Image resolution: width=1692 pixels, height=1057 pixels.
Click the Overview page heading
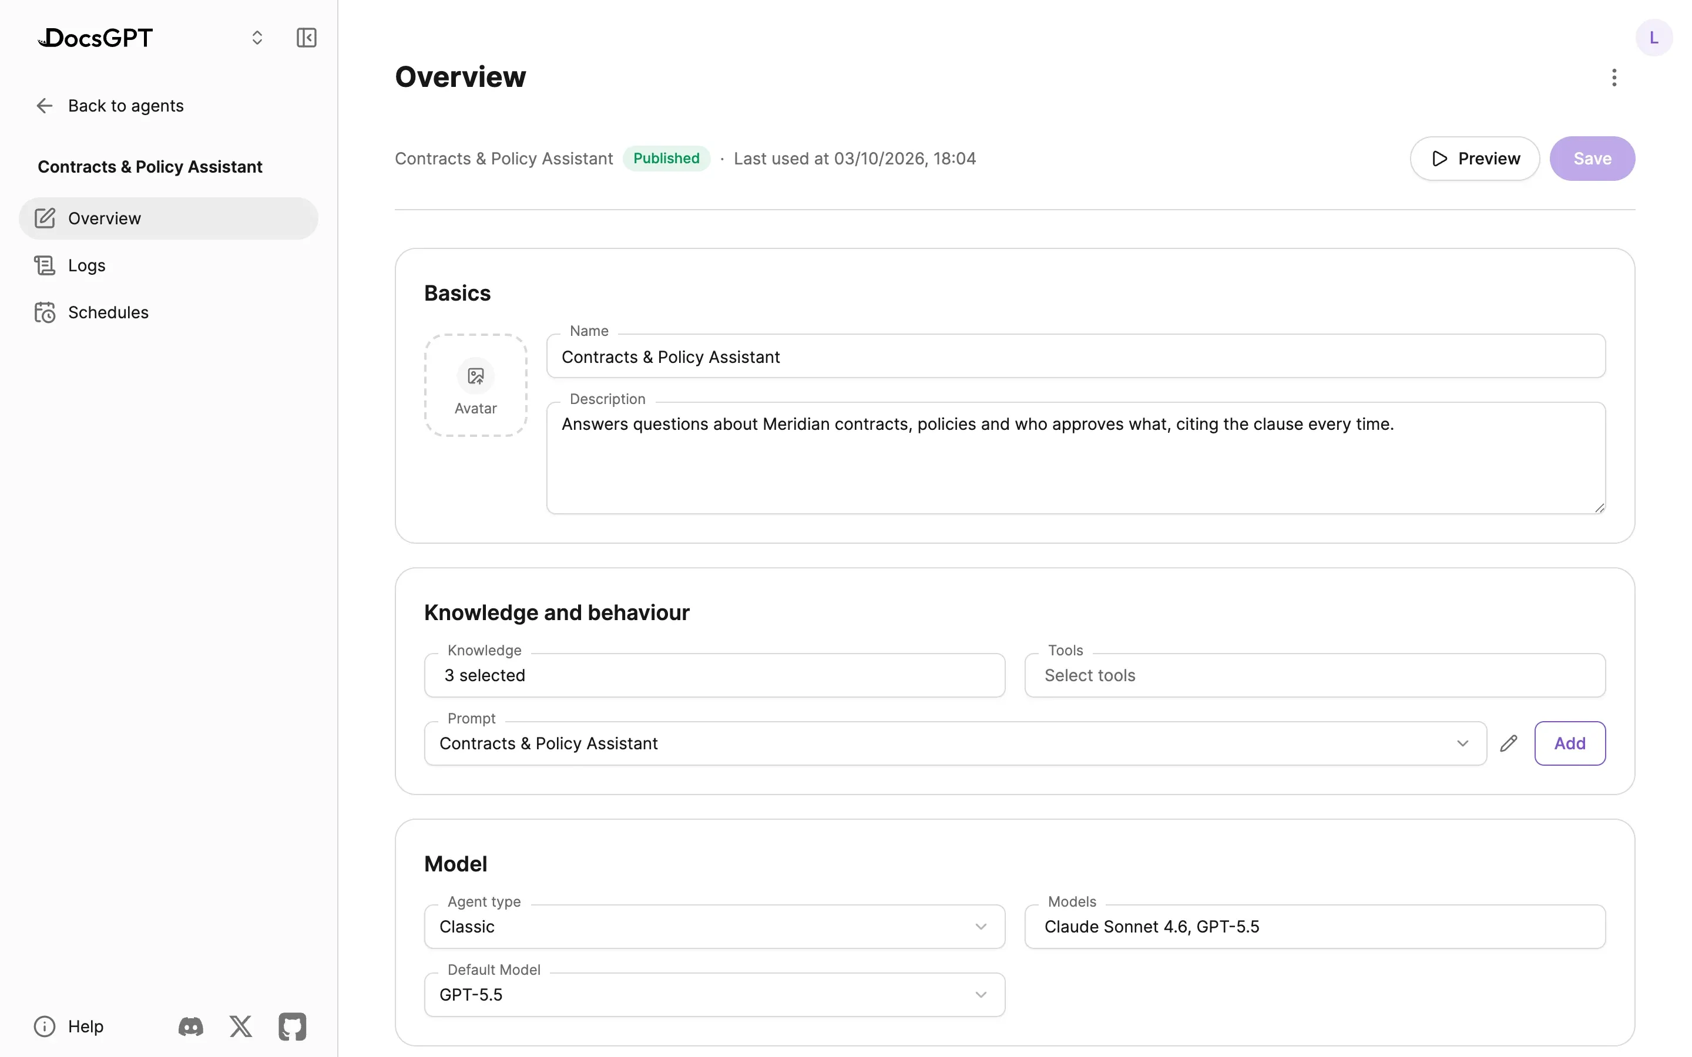460,77
